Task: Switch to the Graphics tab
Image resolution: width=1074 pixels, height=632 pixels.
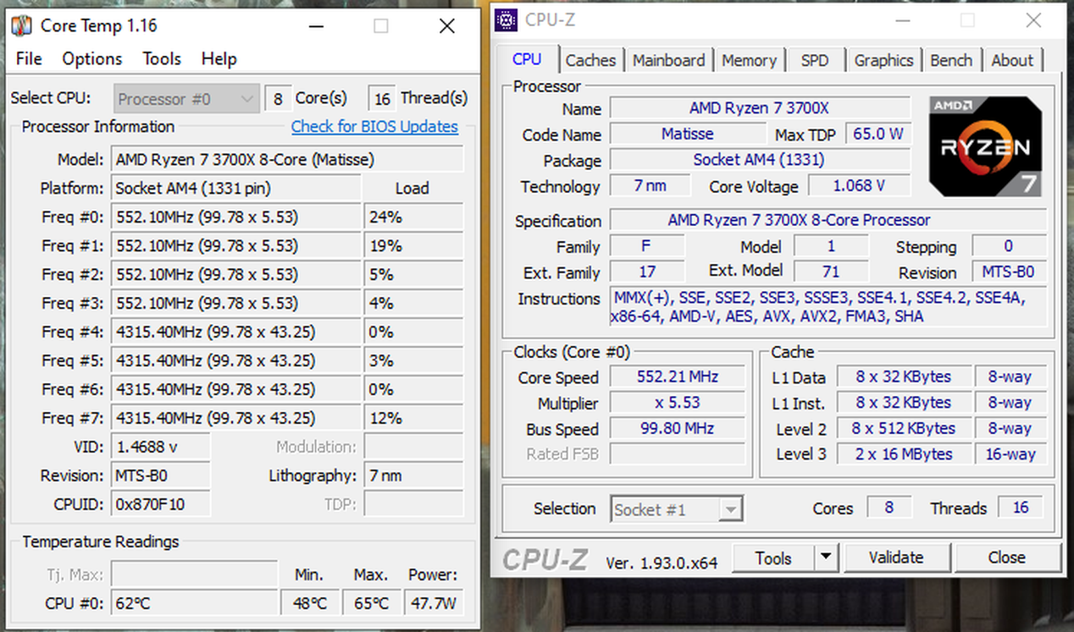Action: [x=883, y=60]
